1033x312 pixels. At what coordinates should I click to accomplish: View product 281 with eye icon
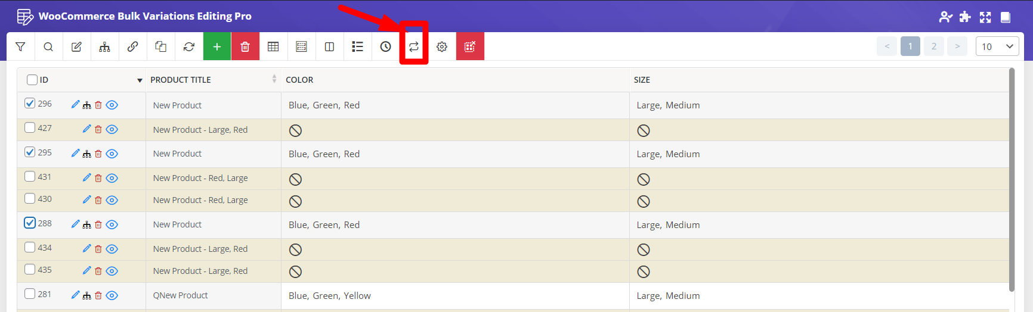(112, 295)
